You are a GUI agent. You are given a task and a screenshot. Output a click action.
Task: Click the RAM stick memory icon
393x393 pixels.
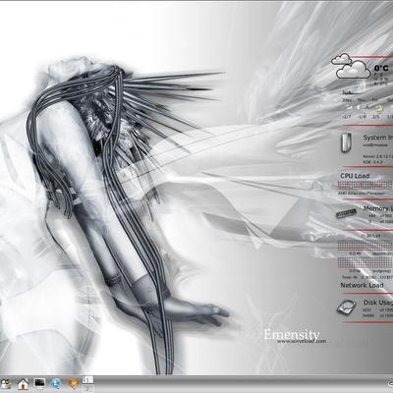click(x=346, y=213)
